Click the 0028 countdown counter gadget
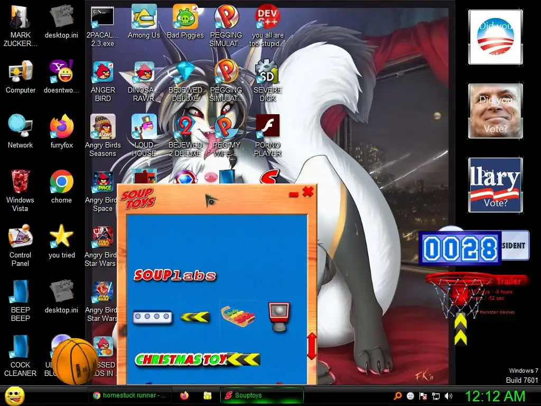The image size is (541, 406). 460,248
